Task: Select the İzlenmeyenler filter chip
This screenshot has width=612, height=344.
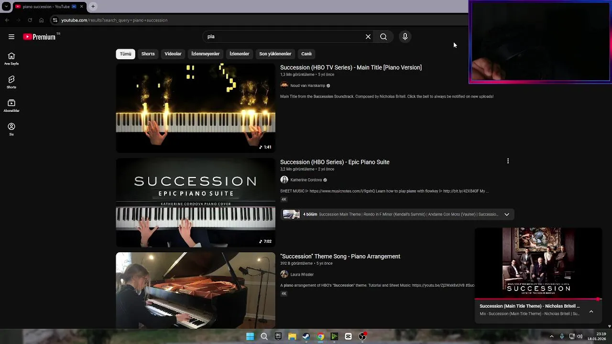Action: pos(206,54)
